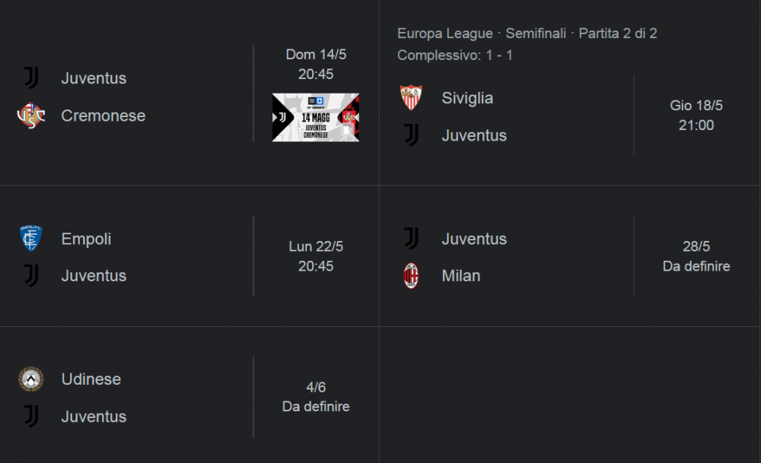Viewport: 761px width, 463px height.
Task: Select the Udinese team name
Action: (x=91, y=379)
